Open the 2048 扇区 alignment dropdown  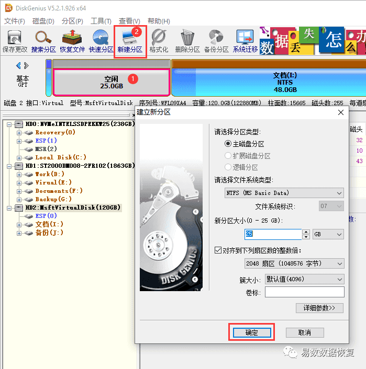pyautogui.click(x=294, y=263)
